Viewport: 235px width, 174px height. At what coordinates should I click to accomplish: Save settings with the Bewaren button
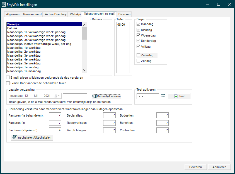point(195,167)
